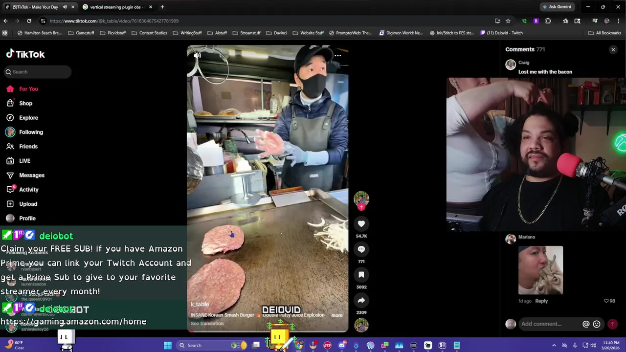Click the TikTok search field

pyautogui.click(x=38, y=72)
